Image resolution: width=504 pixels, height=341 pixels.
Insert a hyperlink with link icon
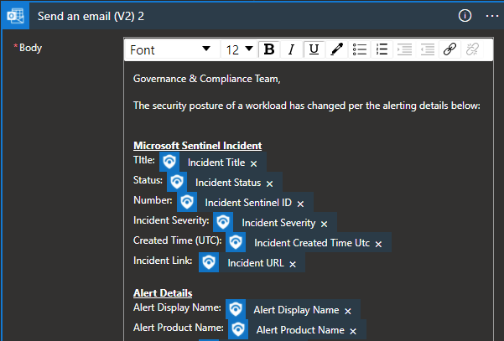click(449, 49)
